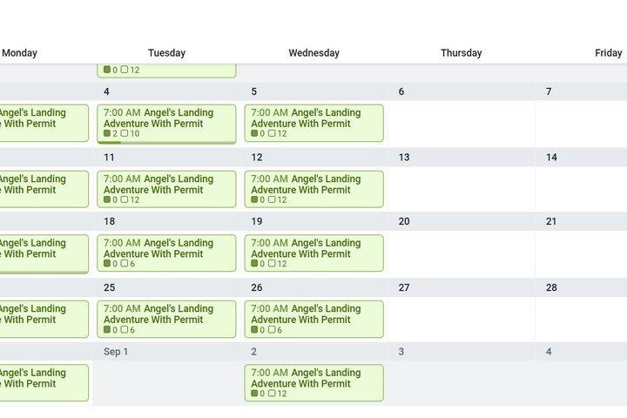Viewport: 627px width, 418px height.
Task: Click the booked-seats icon on Tuesday 4 event
Action: point(107,133)
